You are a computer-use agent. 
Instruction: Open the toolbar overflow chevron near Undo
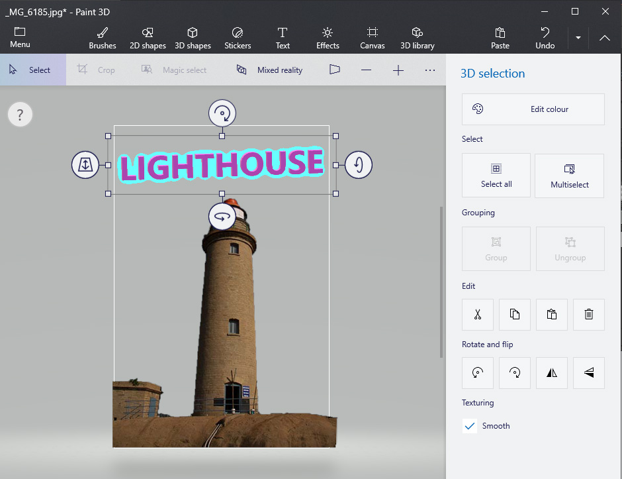pyautogui.click(x=578, y=38)
